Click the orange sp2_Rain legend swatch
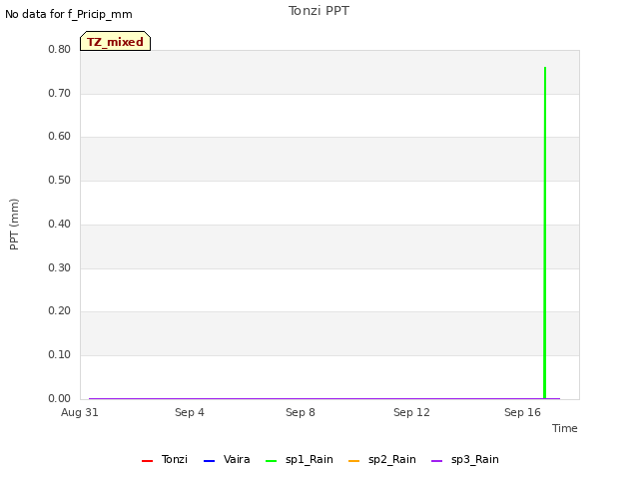The width and height of the screenshot is (639, 479). (354, 461)
